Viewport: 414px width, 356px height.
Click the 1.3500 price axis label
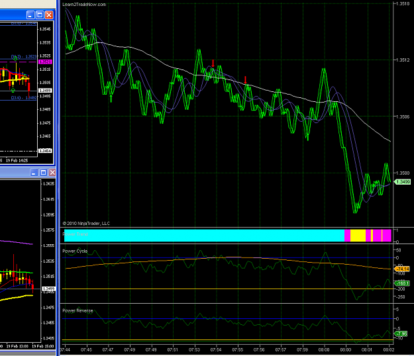[403, 173]
